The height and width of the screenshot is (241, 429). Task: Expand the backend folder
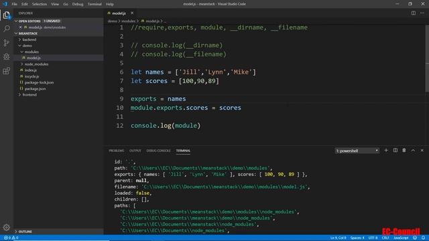pyautogui.click(x=29, y=39)
